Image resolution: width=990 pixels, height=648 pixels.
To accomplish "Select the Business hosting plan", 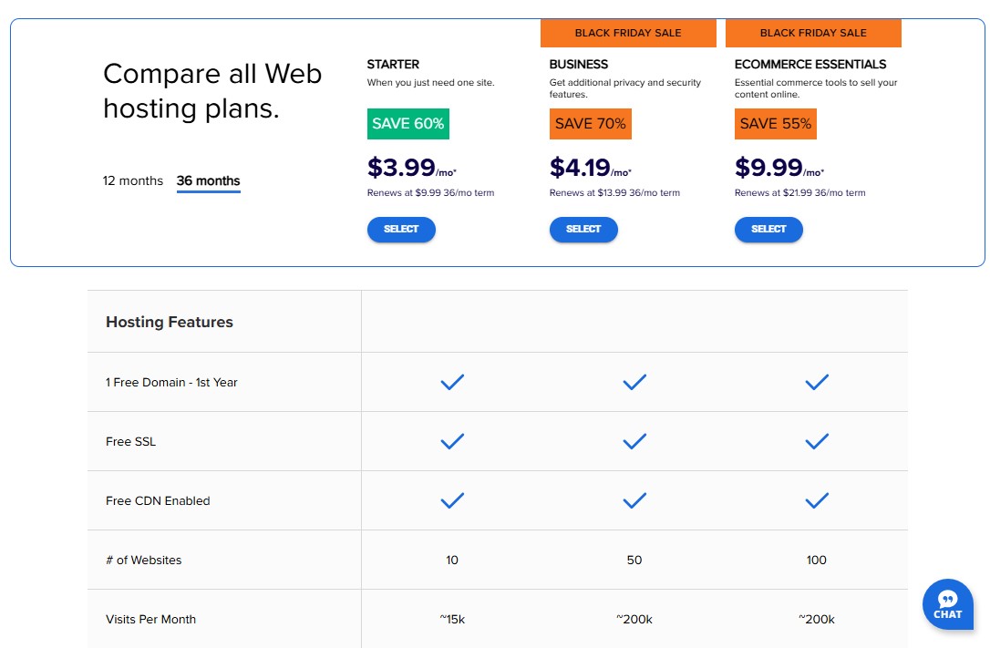I will 583,230.
